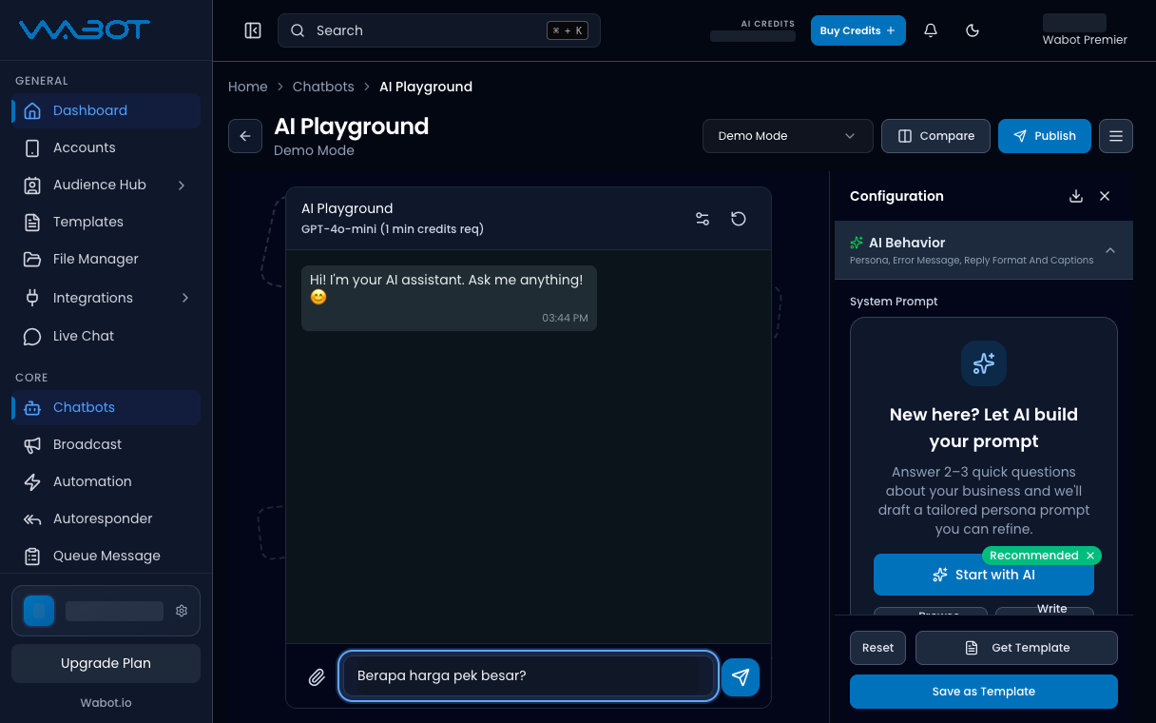Download configuration icon
This screenshot has width=1156, height=723.
1076,196
